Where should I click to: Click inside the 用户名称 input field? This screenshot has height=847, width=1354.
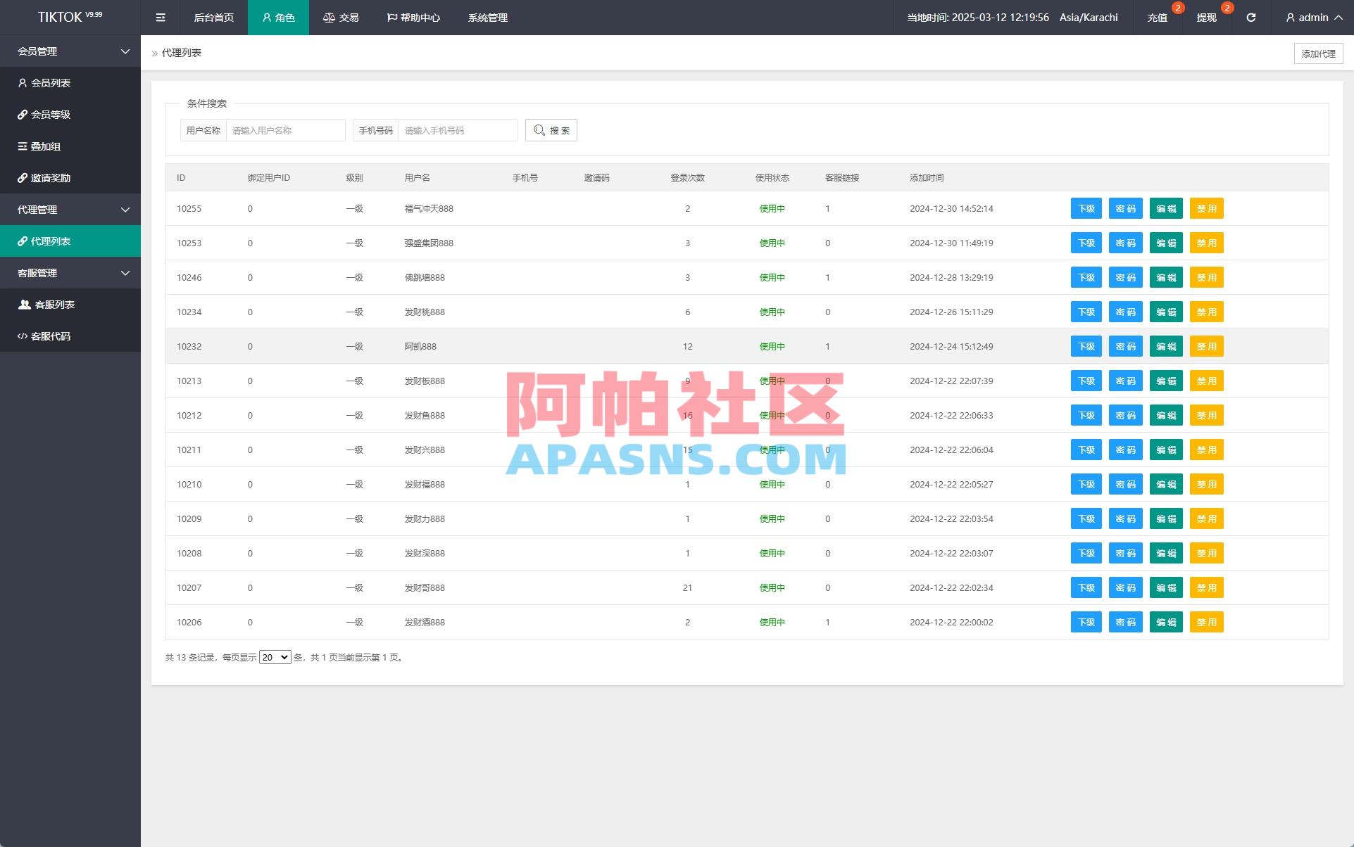[285, 130]
